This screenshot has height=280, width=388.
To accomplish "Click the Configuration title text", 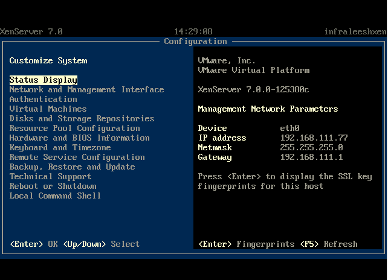I will point(195,42).
